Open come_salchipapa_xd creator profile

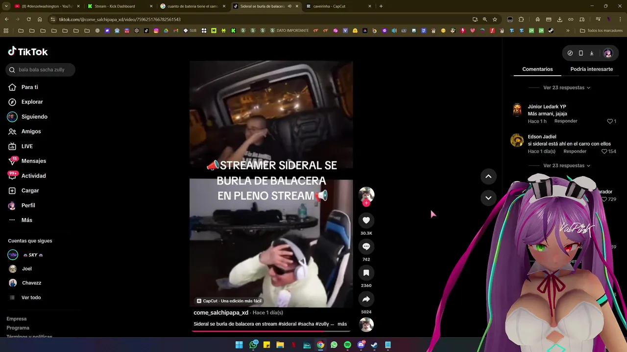(x=221, y=312)
